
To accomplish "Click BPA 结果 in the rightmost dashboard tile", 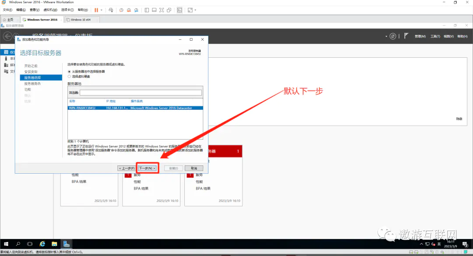I will point(203,189).
